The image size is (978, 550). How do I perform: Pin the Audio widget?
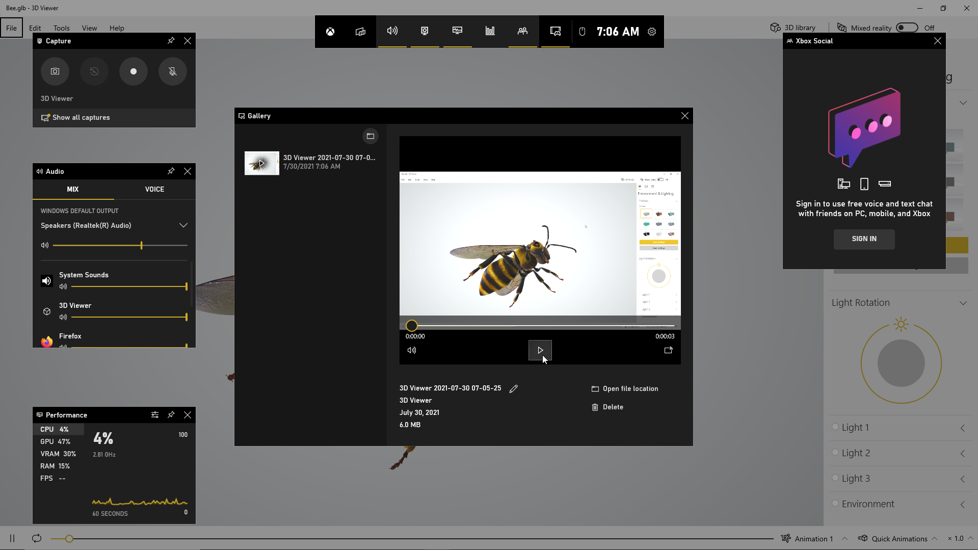pyautogui.click(x=171, y=171)
